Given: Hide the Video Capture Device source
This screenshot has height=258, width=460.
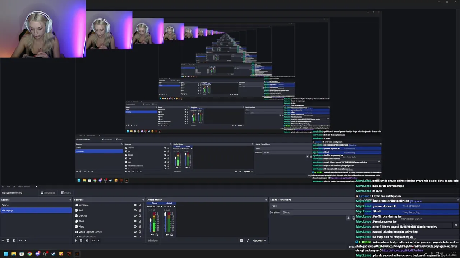Looking at the screenshot, I should pyautogui.click(x=135, y=232).
